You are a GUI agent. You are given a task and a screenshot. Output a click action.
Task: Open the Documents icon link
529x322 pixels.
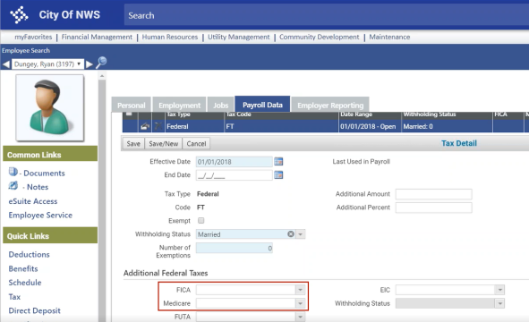pos(13,172)
